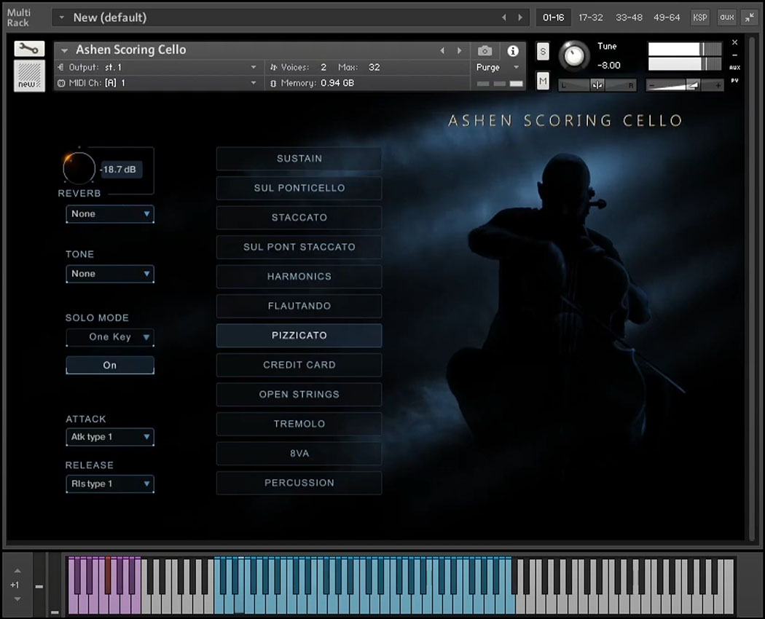Image resolution: width=765 pixels, height=619 pixels.
Task: Go to the next instrument preset
Action: point(459,50)
